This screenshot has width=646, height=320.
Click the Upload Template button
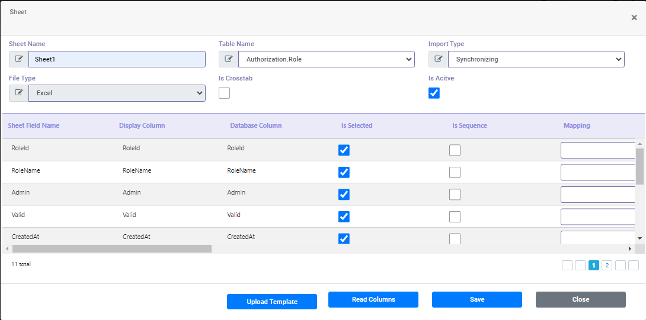pos(272,302)
